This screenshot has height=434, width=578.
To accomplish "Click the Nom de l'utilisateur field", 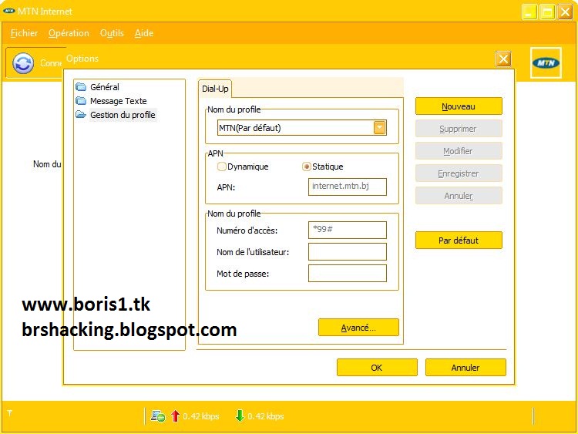I will 348,252.
